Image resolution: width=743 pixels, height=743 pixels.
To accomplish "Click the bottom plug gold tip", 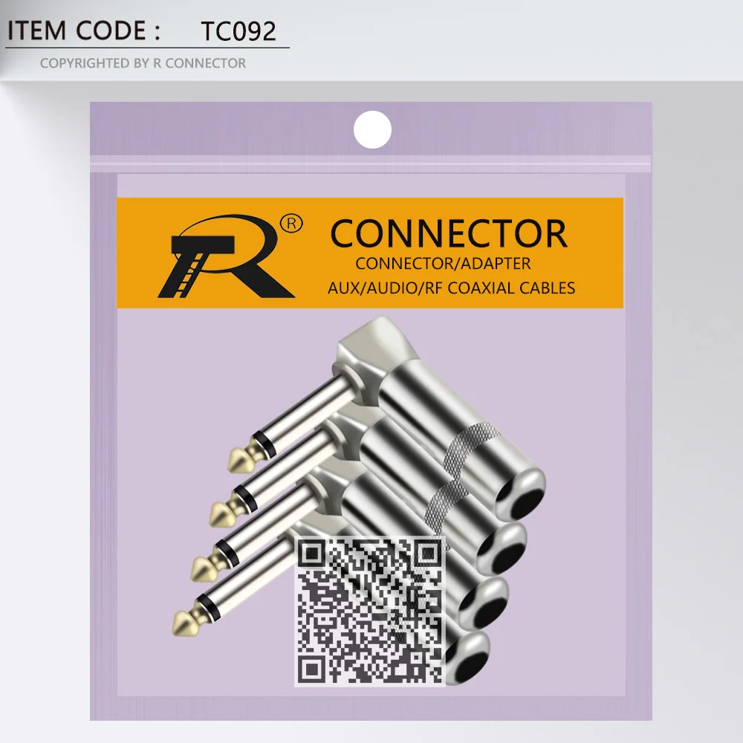I will 188,620.
